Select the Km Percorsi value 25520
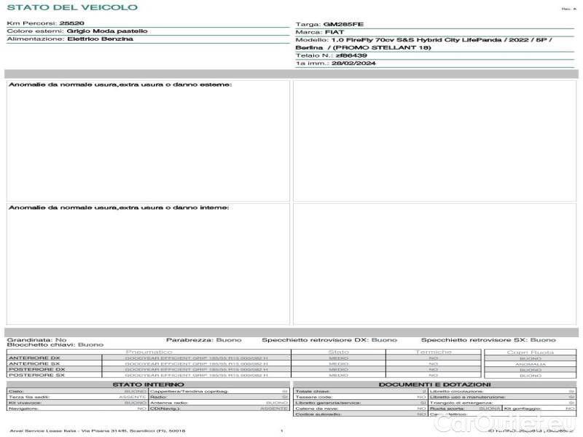The image size is (583, 437). tap(71, 23)
